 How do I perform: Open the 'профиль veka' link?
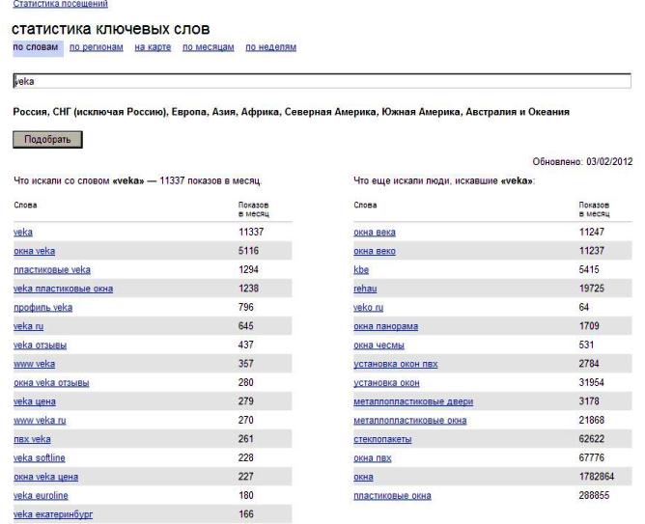coord(42,308)
